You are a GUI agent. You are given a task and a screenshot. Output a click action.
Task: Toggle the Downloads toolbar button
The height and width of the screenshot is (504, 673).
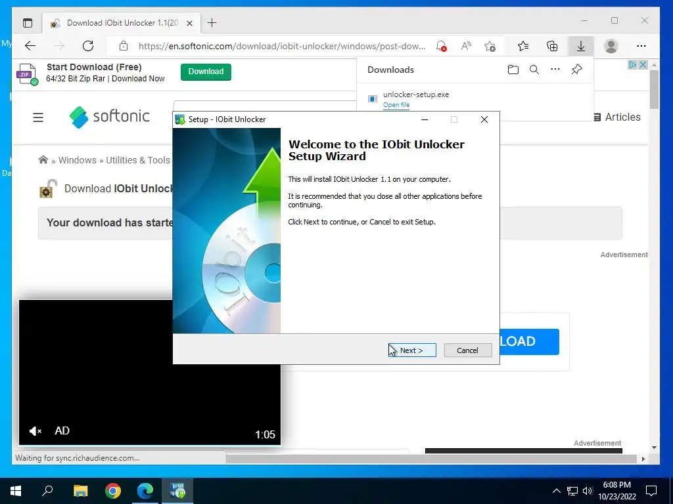click(x=581, y=46)
